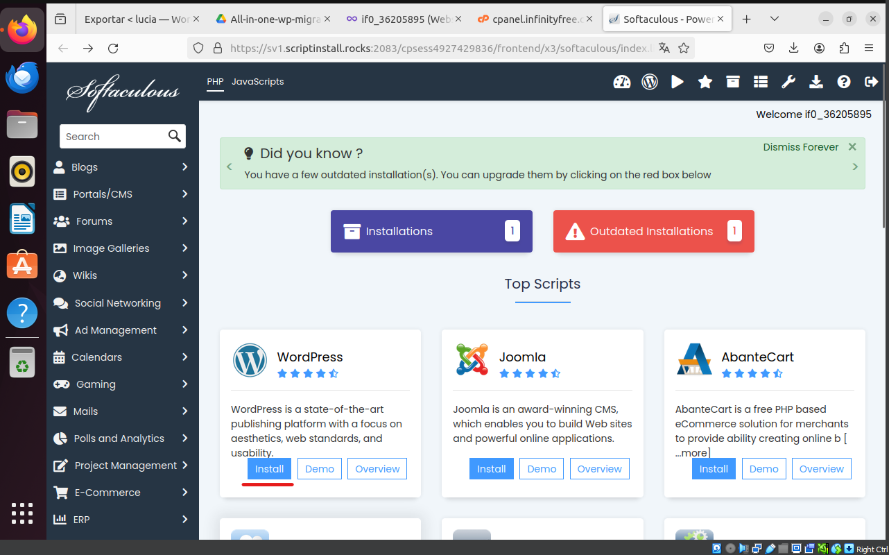Viewport: 889px width, 555px height.
Task: Click the logout icon in top bar
Action: [872, 82]
